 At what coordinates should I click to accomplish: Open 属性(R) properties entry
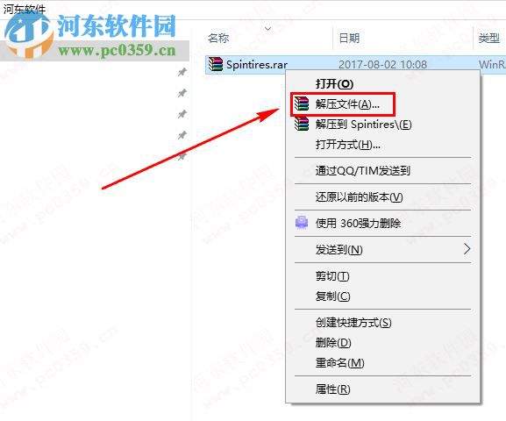coord(382,389)
